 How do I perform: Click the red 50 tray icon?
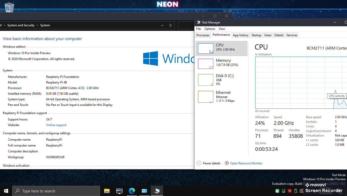[290, 191]
